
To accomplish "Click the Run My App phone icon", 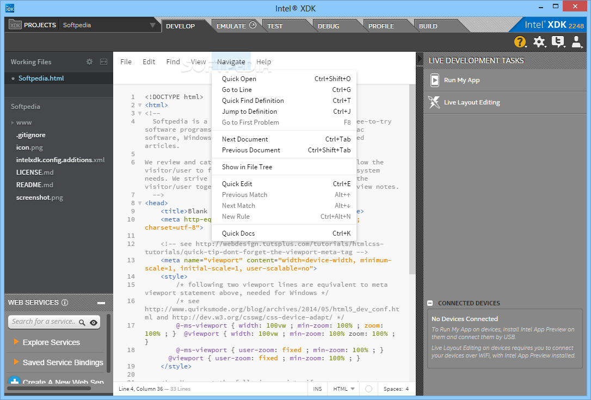I will click(x=434, y=81).
